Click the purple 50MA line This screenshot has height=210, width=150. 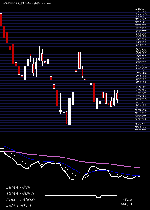click(x=70, y=159)
